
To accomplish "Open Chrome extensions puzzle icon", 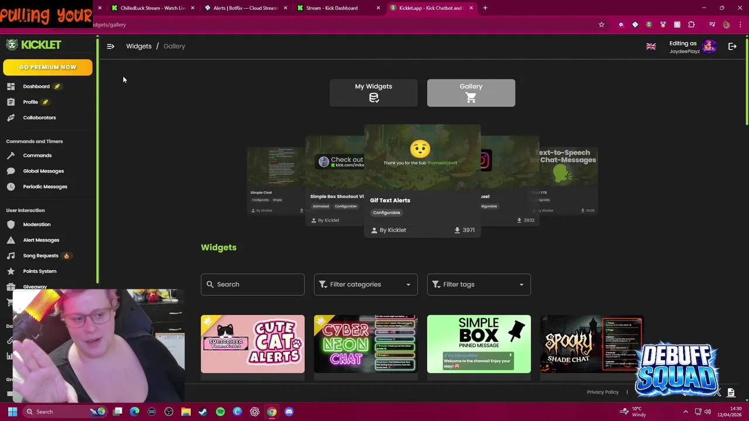I will [x=691, y=25].
